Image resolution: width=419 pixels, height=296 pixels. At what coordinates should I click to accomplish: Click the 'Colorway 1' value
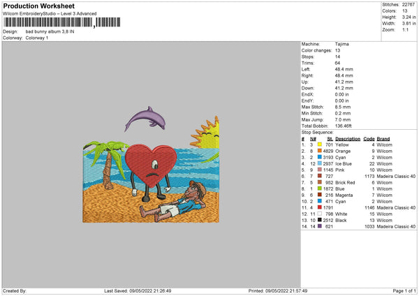37,38
